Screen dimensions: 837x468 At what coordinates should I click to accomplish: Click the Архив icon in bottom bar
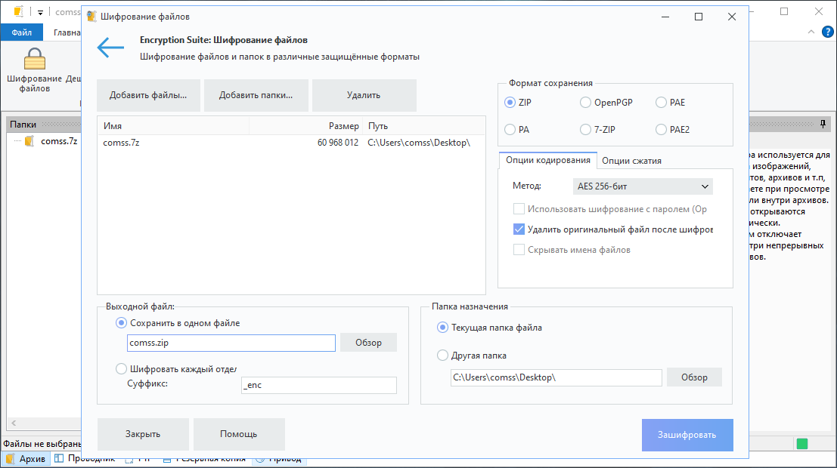click(x=10, y=459)
